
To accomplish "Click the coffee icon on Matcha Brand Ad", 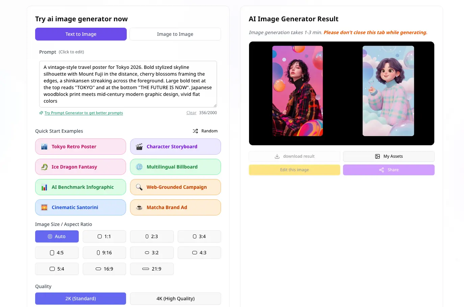I will (x=139, y=207).
